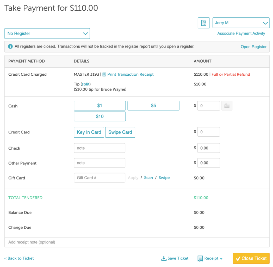The image size is (273, 267).
Task: Click the Credit Card Charged label
Action: [28, 74]
